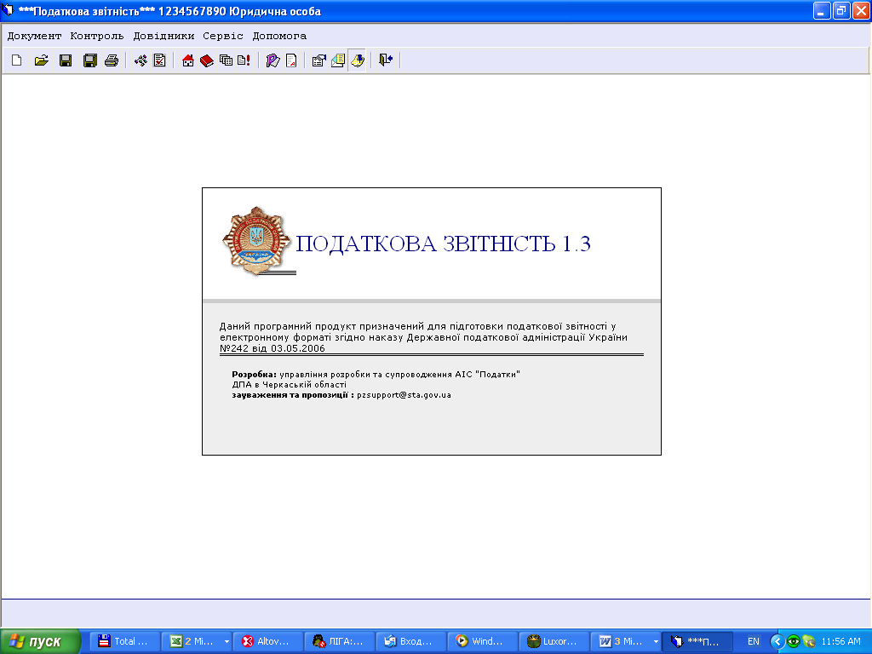Open a document with the folder icon
Viewport: 872px width, 654px height.
pyautogui.click(x=41, y=60)
